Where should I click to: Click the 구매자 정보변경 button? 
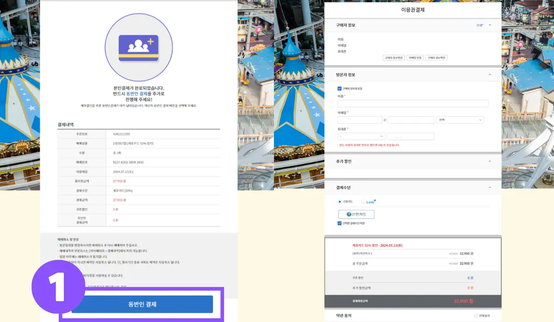tap(394, 57)
